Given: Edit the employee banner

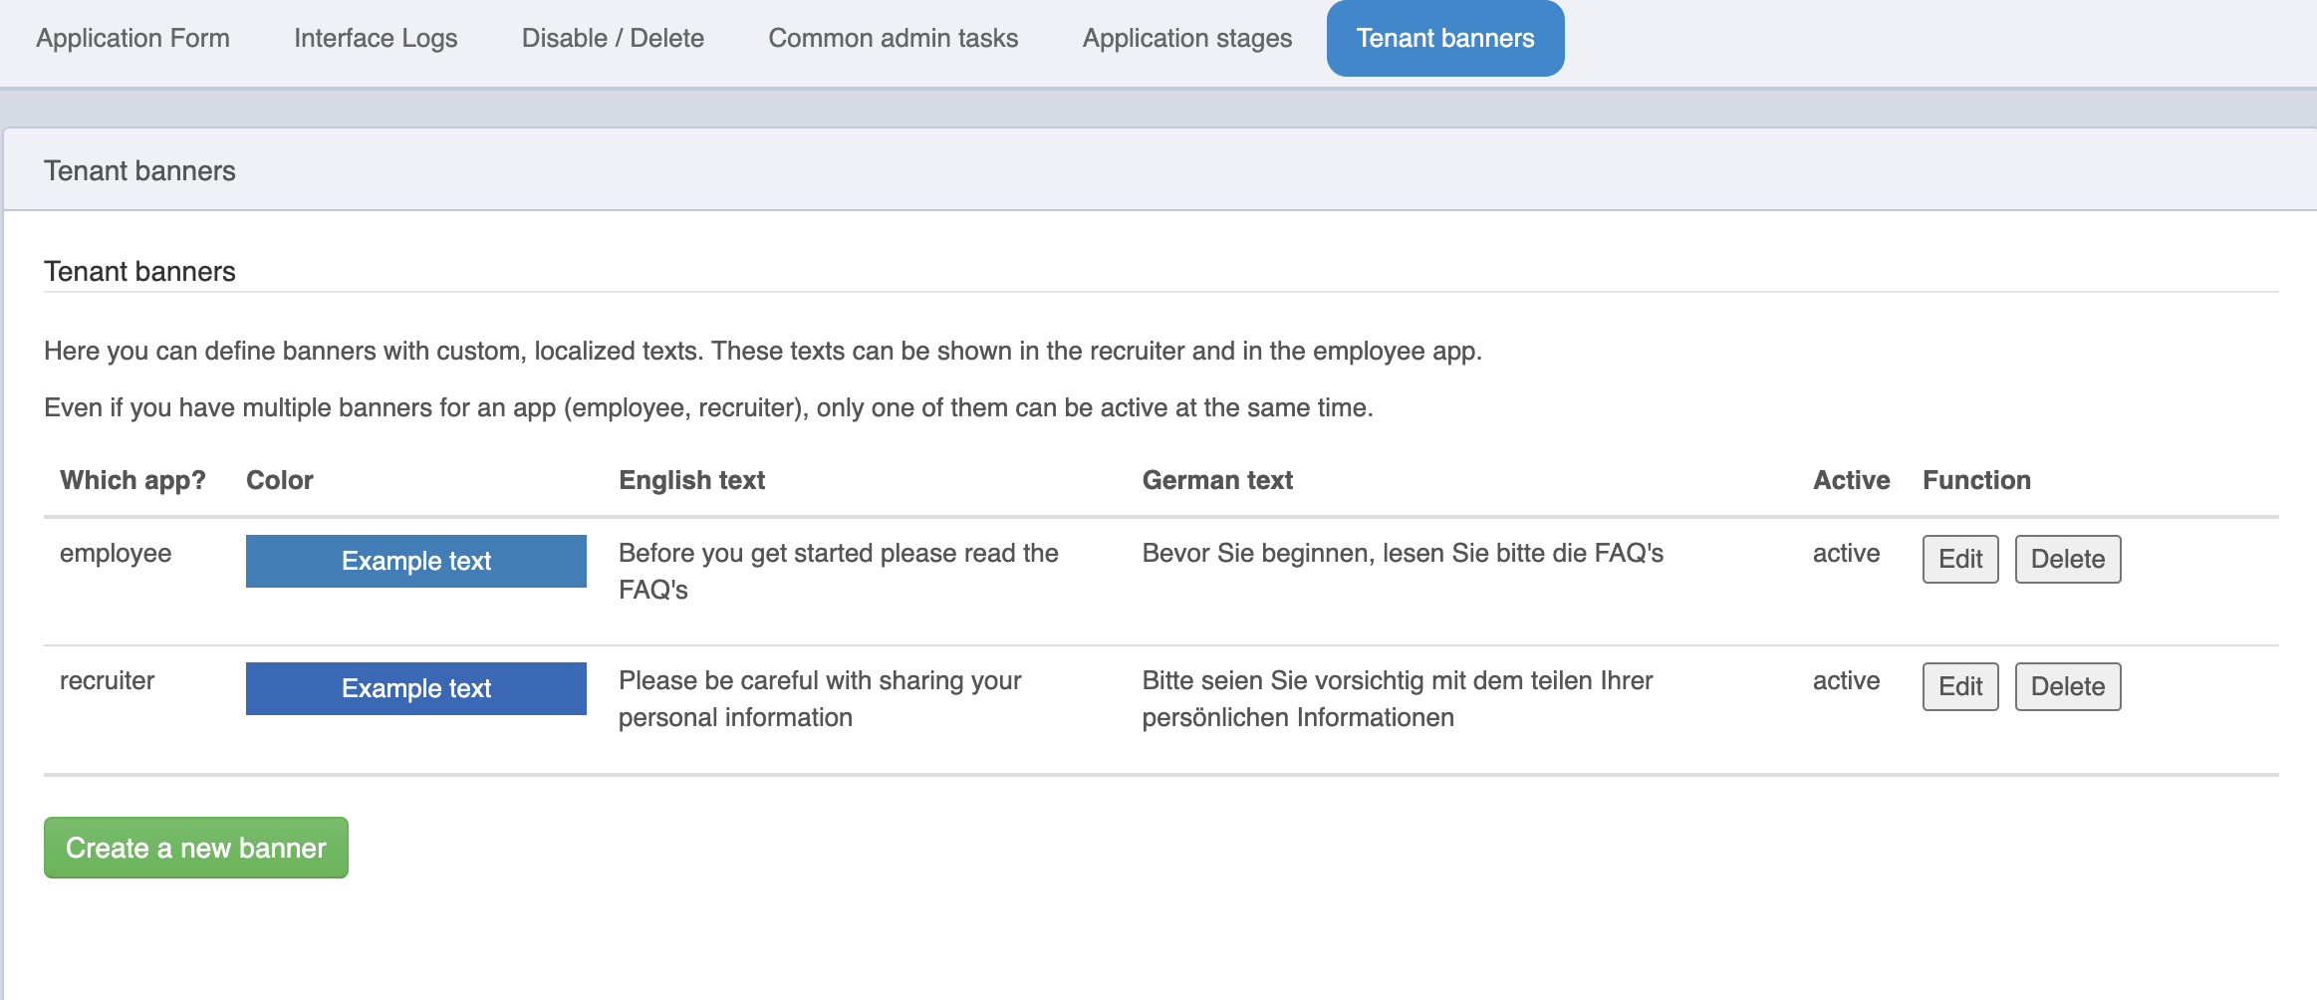Looking at the screenshot, I should click(1959, 559).
